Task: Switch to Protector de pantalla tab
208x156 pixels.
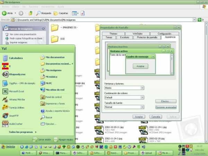Action: (x=147, y=37)
